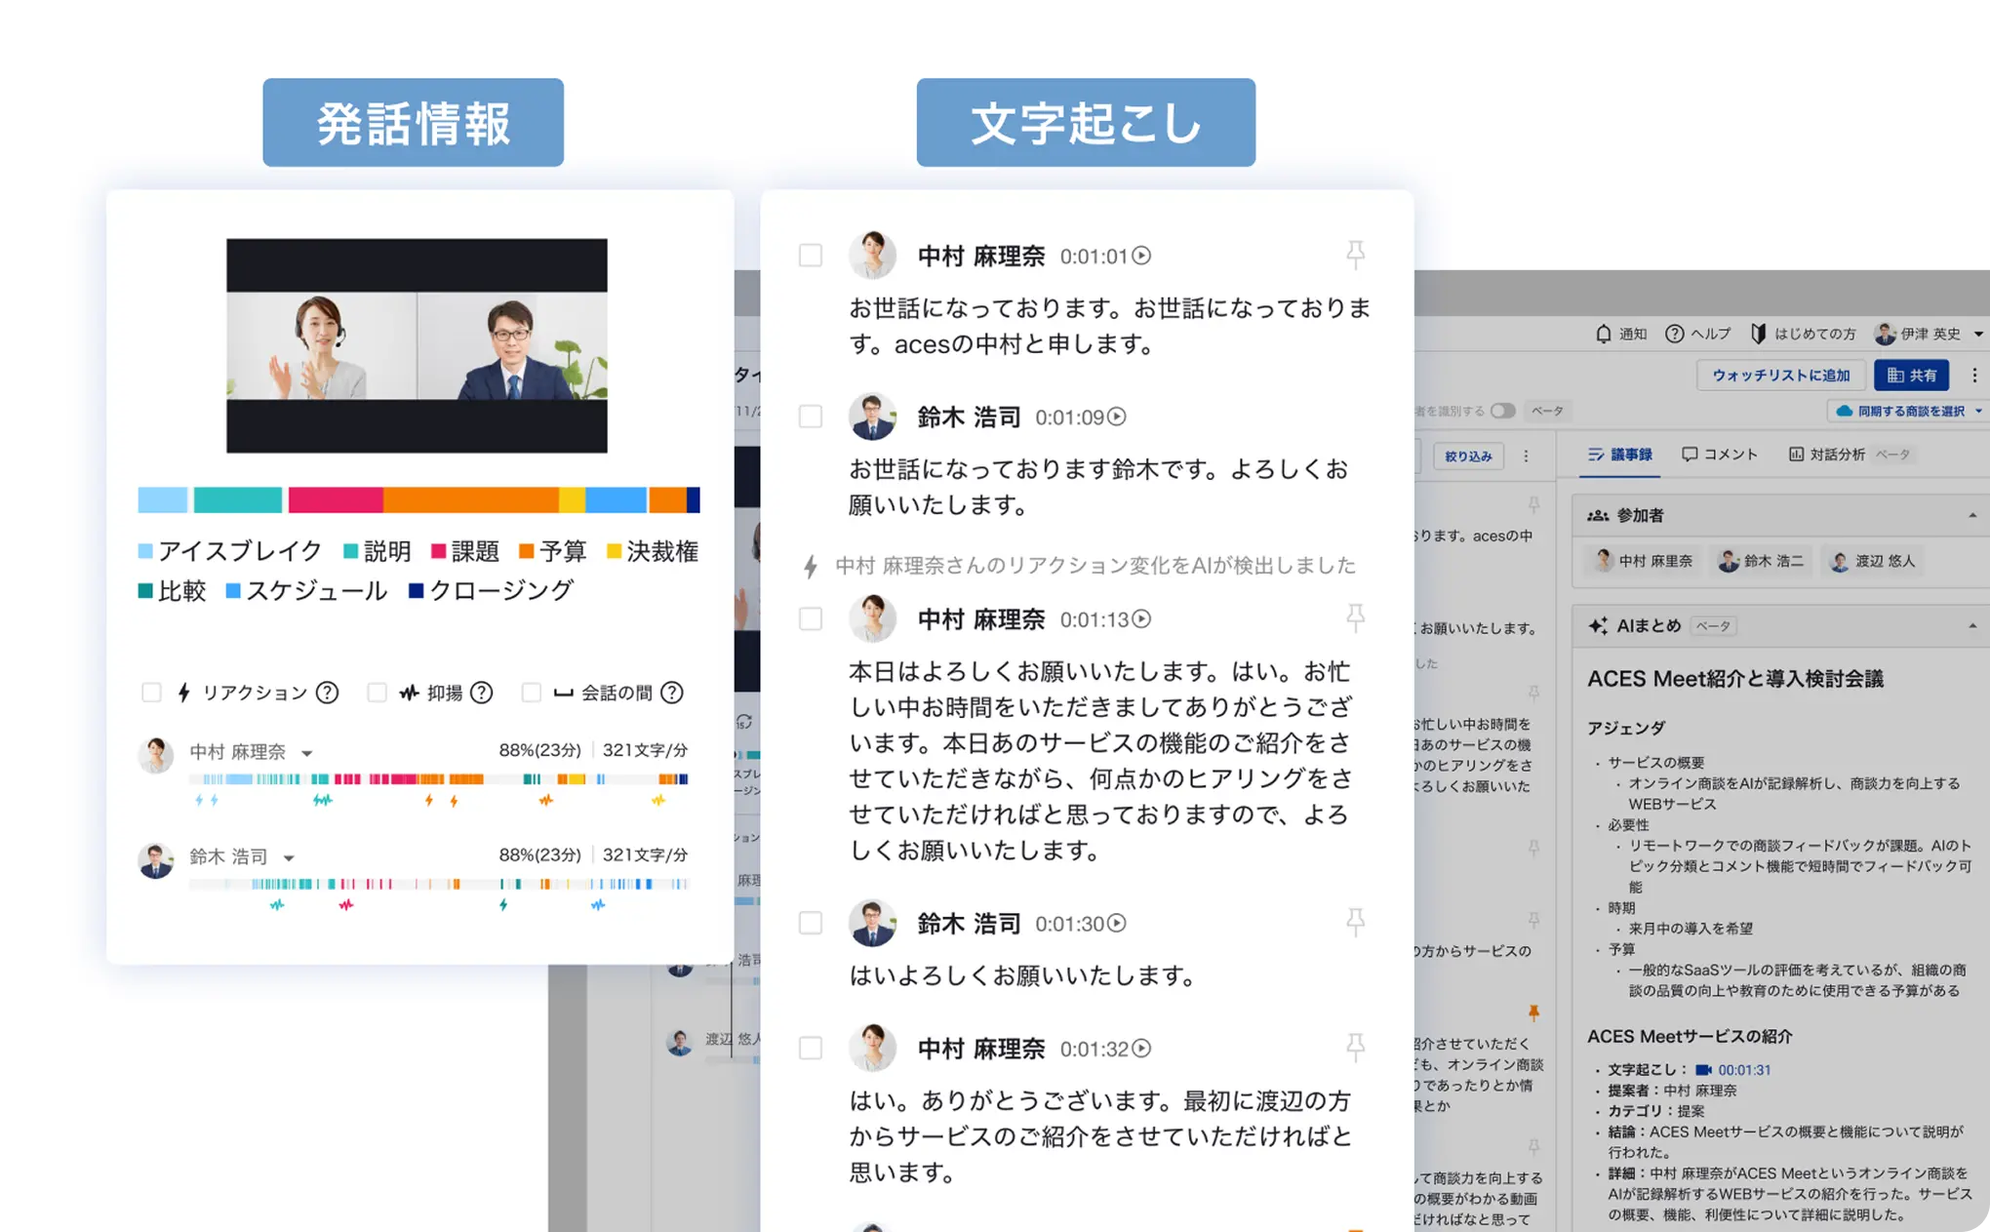This screenshot has height=1232, width=1990.
Task: Open the more options kebab menu beside 共有
Action: point(1973,376)
